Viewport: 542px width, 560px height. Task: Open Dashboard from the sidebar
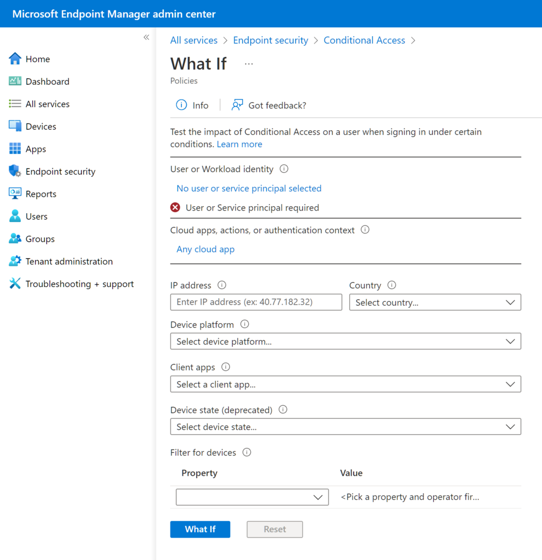coord(48,81)
